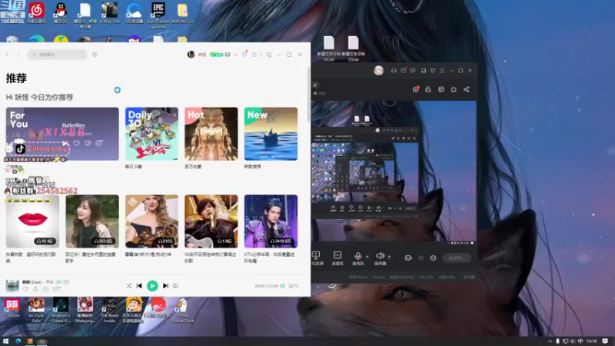Open the layout icon in streaming app
The height and width of the screenshot is (346, 615).
click(441, 89)
